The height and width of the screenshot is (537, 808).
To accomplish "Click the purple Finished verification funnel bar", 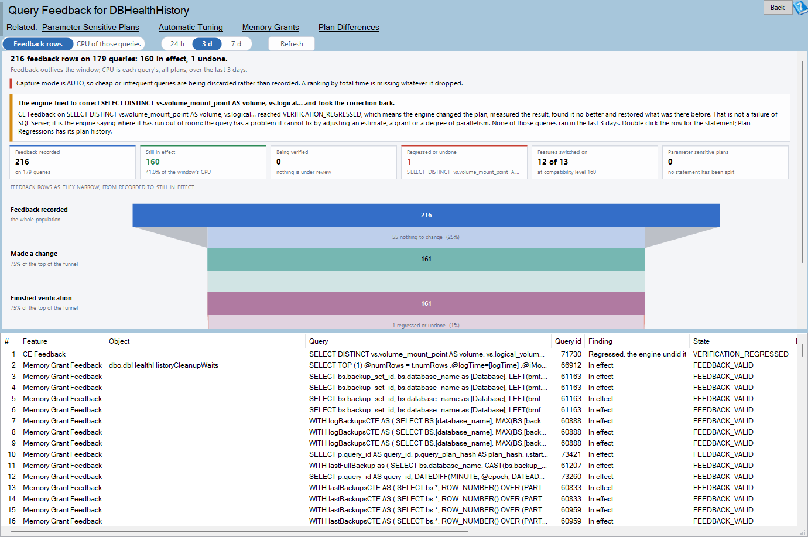I will click(426, 303).
